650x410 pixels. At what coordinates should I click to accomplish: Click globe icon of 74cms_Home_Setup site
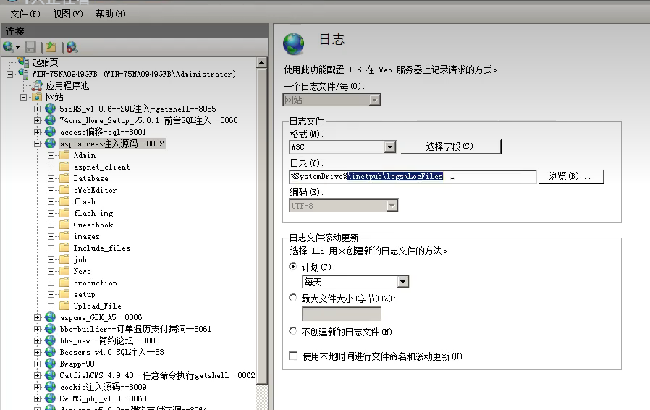click(50, 120)
